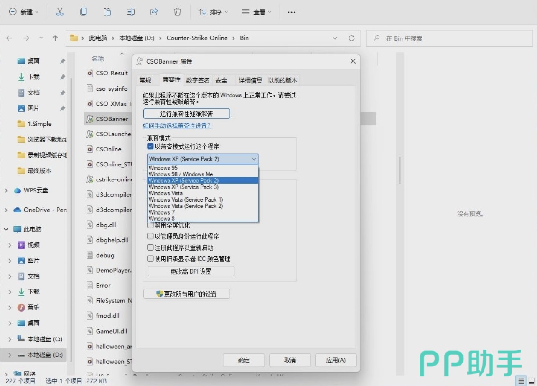Go up one folder level

click(55, 38)
